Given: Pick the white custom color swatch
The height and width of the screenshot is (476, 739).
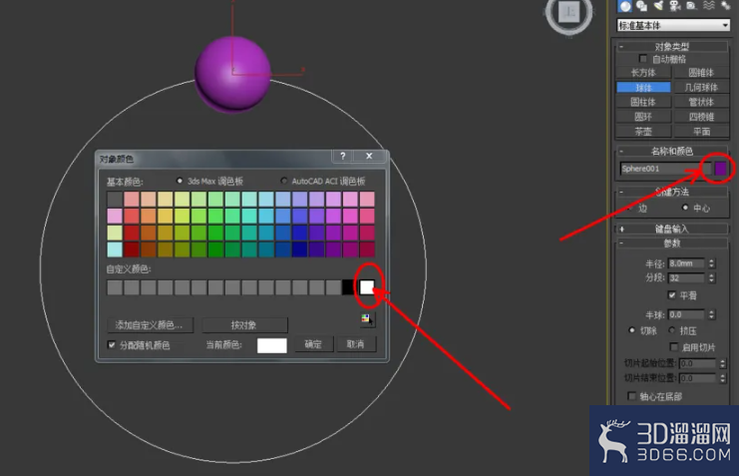Looking at the screenshot, I should [x=367, y=286].
